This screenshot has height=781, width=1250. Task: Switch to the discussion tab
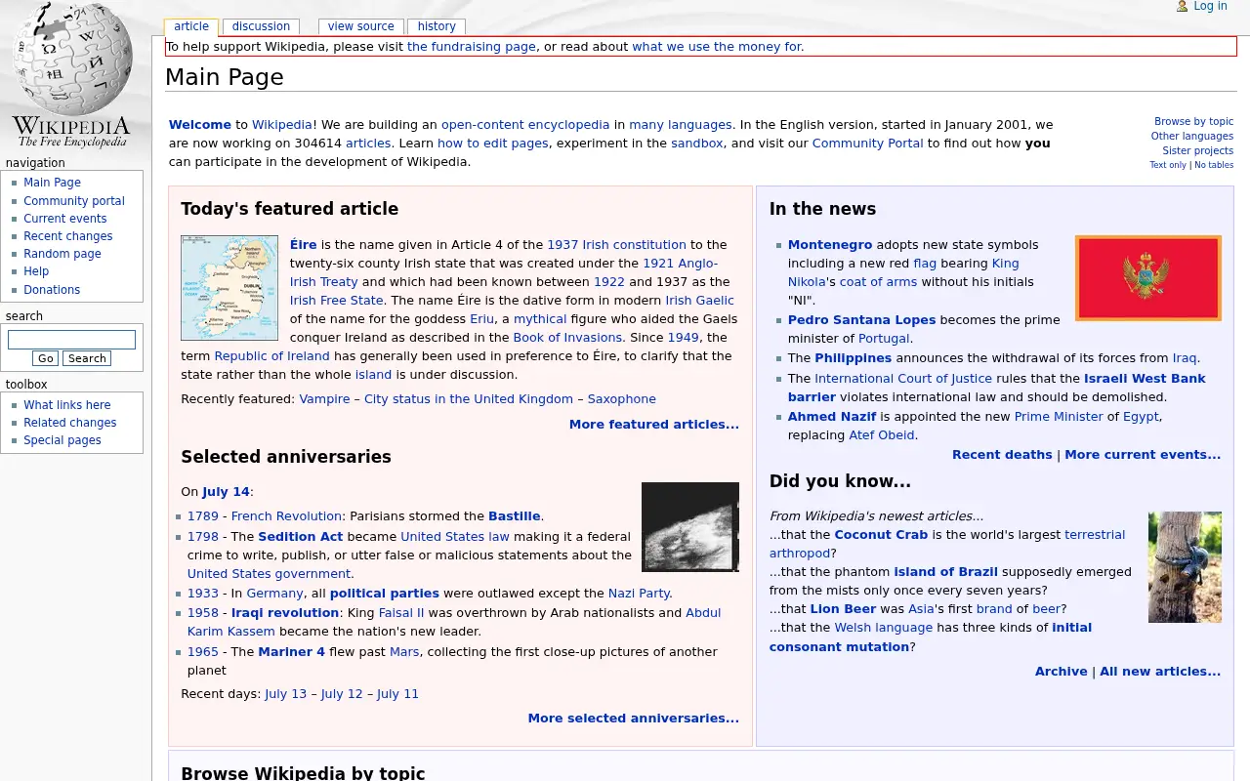point(261,26)
